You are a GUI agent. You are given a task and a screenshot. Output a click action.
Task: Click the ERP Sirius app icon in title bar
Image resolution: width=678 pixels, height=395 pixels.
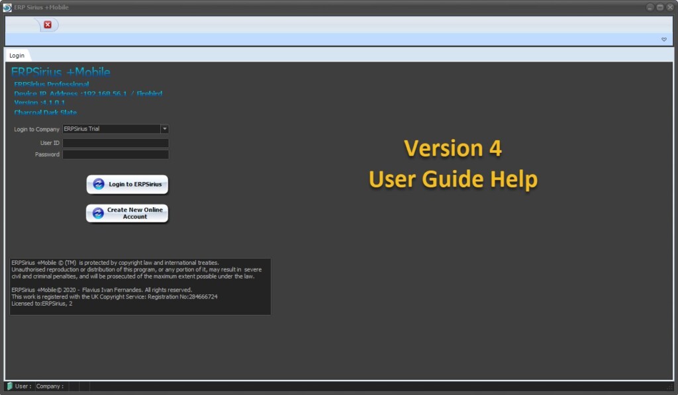pyautogui.click(x=7, y=7)
